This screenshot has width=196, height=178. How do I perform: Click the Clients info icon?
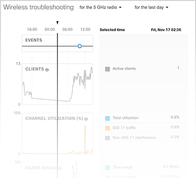47,70
